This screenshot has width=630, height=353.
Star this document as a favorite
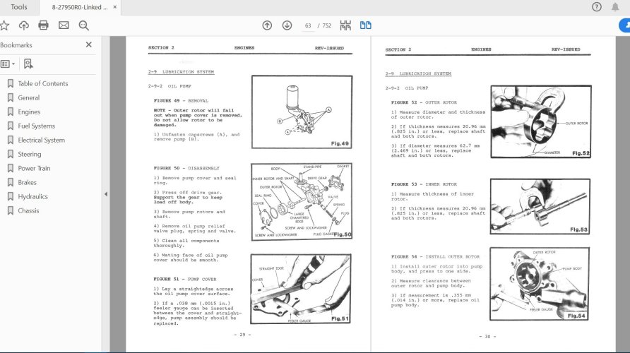click(4, 25)
